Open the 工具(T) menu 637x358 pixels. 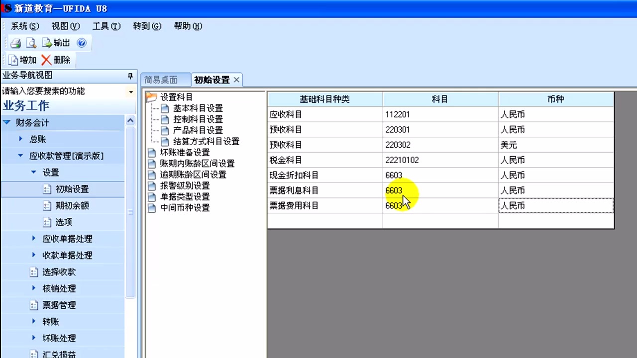pyautogui.click(x=106, y=26)
